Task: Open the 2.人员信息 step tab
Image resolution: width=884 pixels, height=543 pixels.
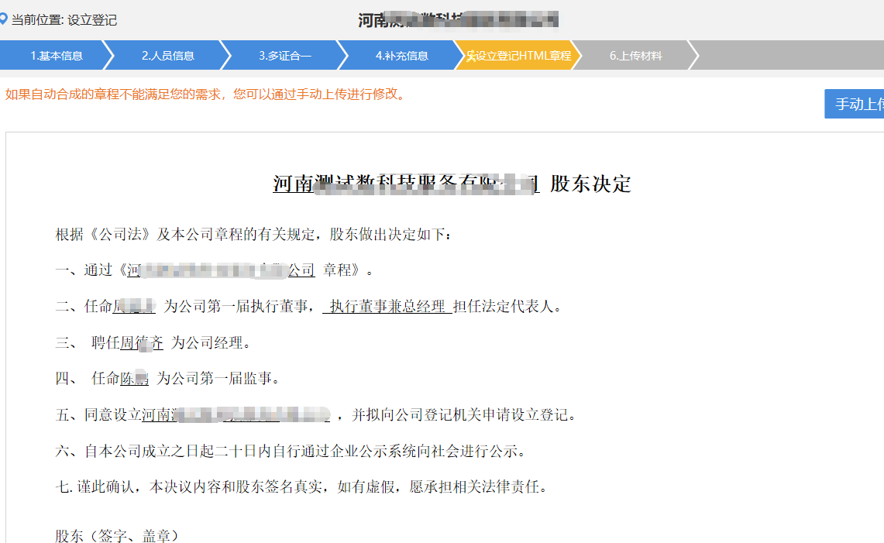Action: pyautogui.click(x=170, y=55)
